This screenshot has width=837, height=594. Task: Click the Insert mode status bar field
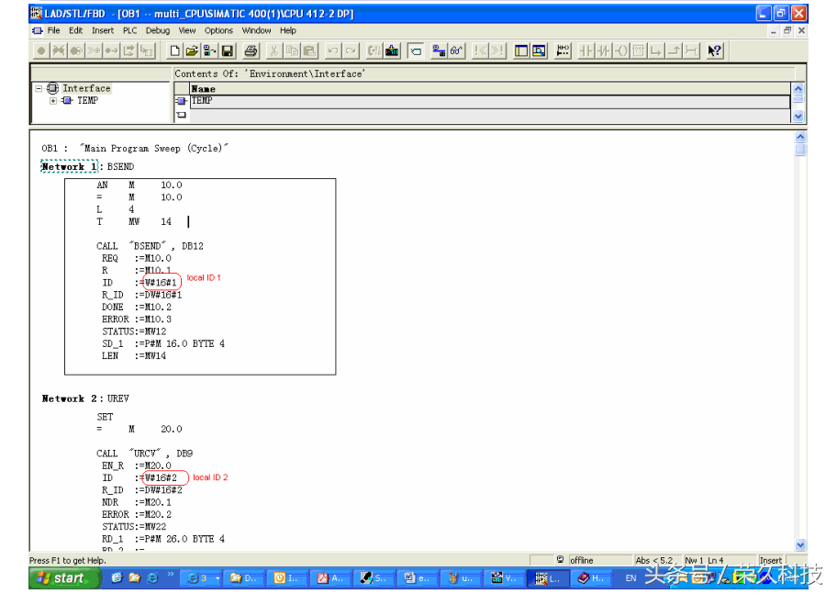point(771,560)
